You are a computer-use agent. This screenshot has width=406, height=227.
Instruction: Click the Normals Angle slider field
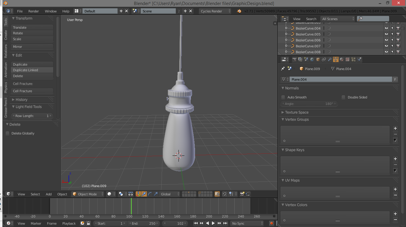click(309, 104)
